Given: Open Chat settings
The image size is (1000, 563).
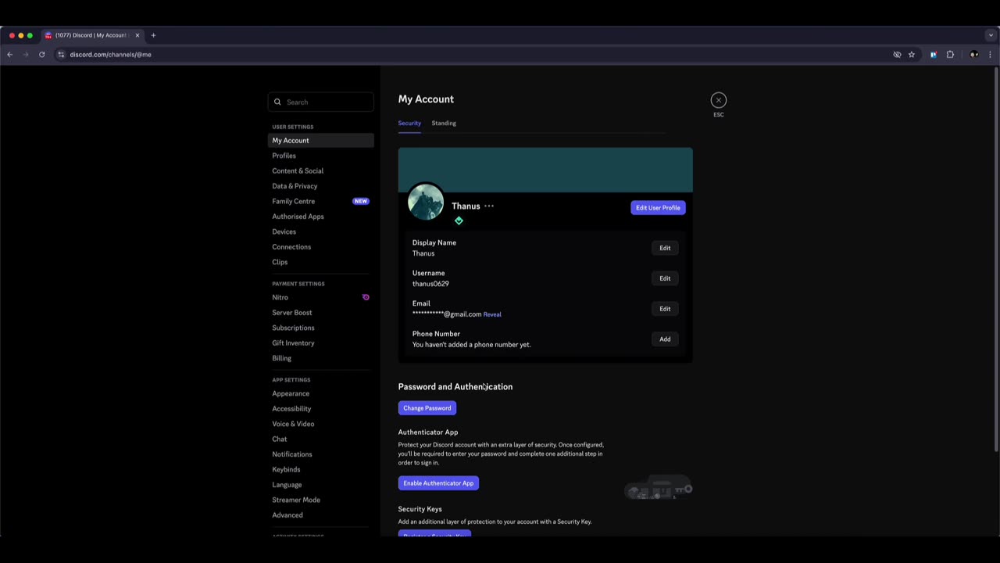Looking at the screenshot, I should (321, 439).
